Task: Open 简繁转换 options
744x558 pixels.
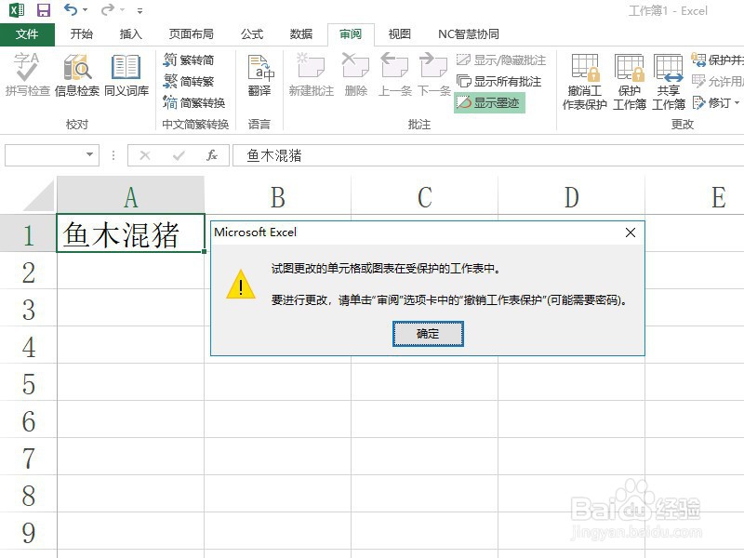Action: [x=193, y=102]
